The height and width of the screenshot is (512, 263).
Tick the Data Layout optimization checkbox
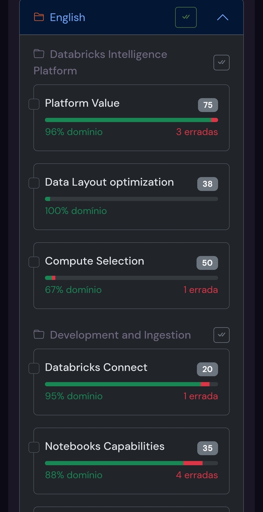[34, 183]
